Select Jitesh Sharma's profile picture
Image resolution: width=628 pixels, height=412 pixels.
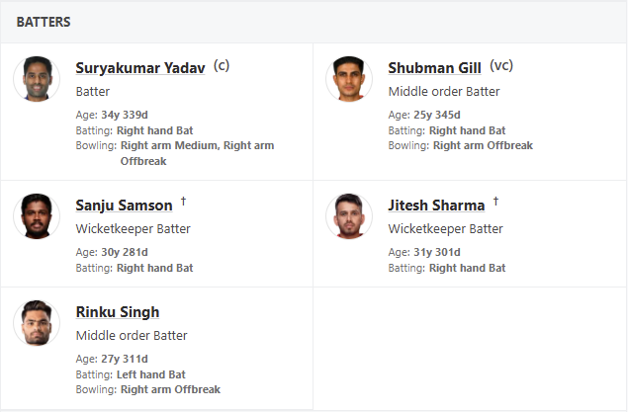coord(349,215)
